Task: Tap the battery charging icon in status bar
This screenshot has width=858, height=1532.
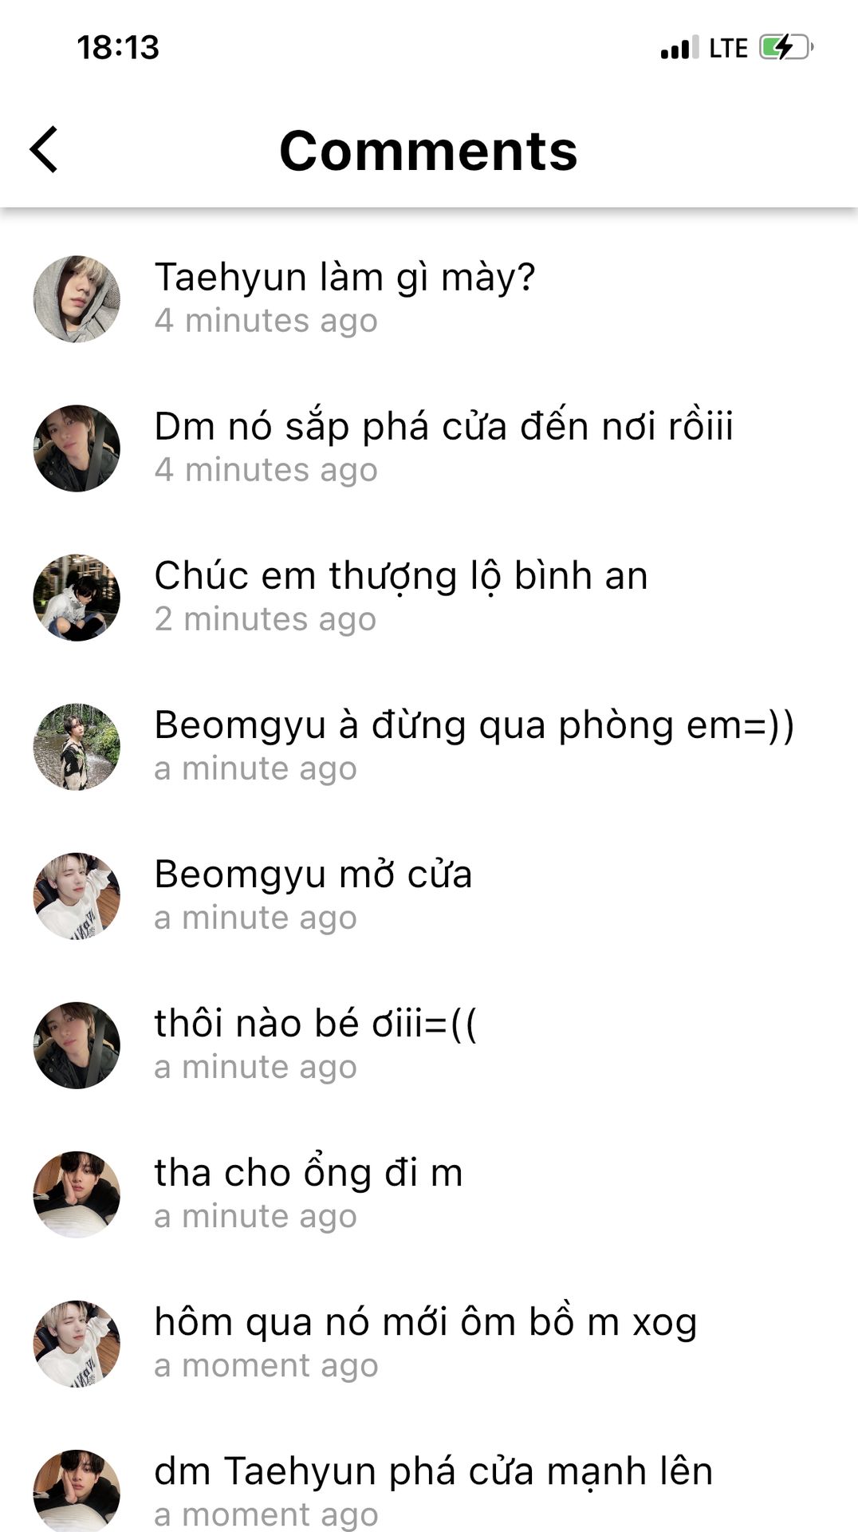Action: [x=786, y=47]
